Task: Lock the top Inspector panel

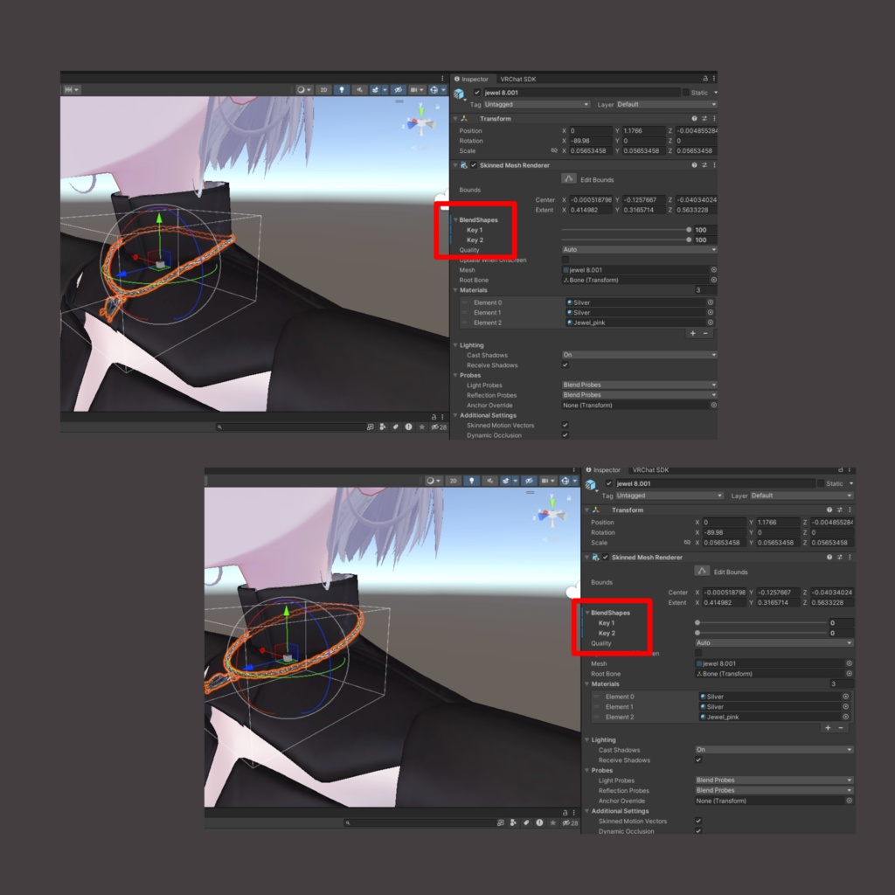Action: click(x=705, y=78)
